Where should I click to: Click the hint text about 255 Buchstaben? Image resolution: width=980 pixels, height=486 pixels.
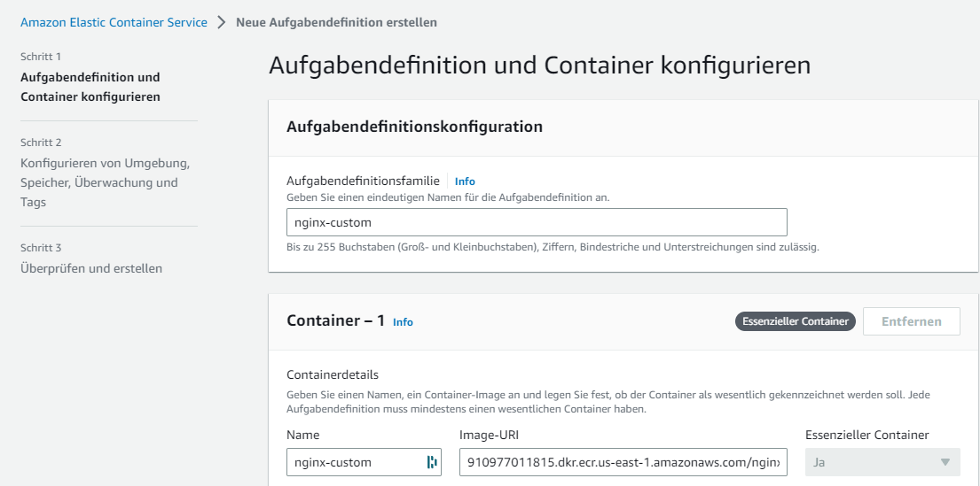(x=552, y=247)
